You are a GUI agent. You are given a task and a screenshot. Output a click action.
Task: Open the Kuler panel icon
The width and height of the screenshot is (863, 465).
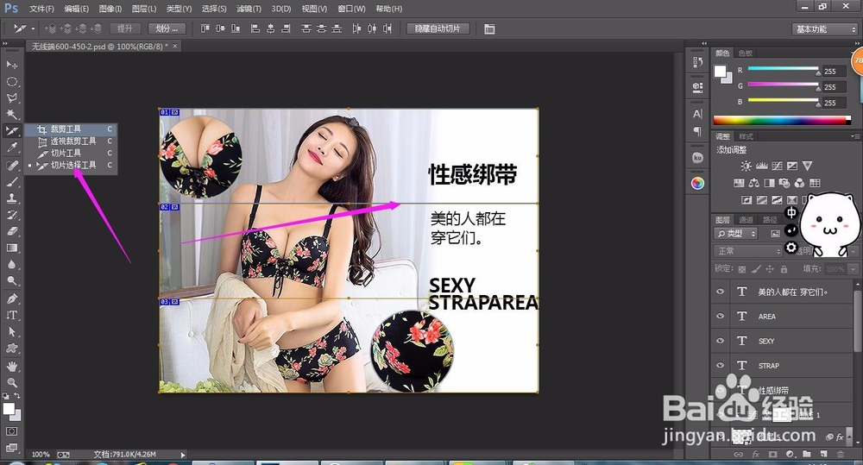pos(697,158)
